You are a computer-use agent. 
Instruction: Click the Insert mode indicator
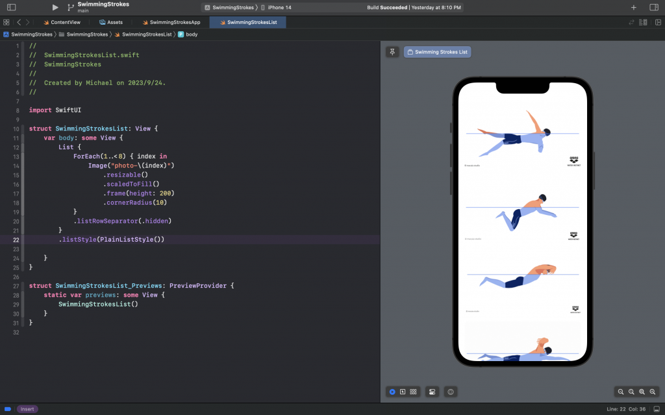(27, 409)
